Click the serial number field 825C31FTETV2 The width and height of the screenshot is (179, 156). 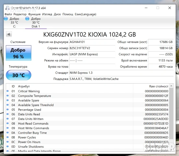pos(92,48)
